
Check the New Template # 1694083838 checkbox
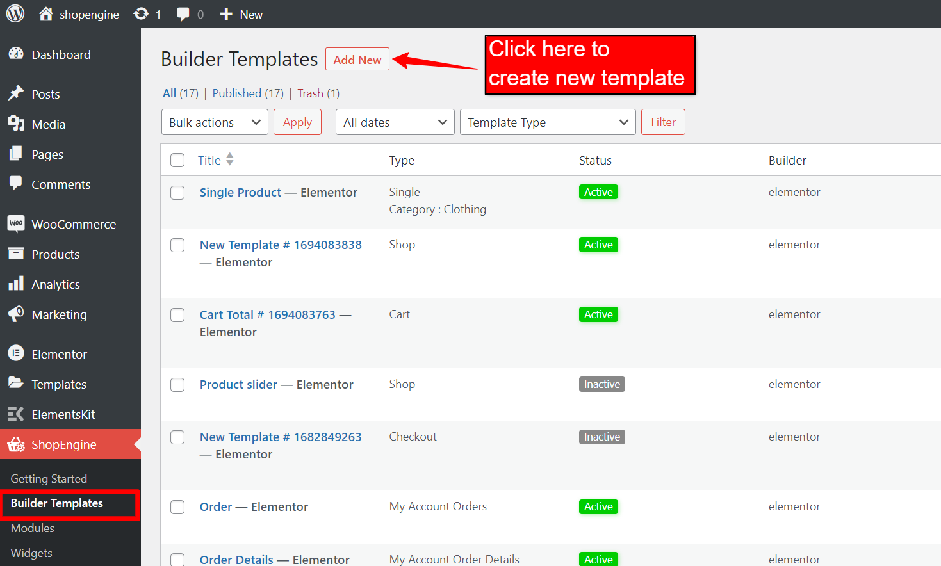[x=177, y=245]
